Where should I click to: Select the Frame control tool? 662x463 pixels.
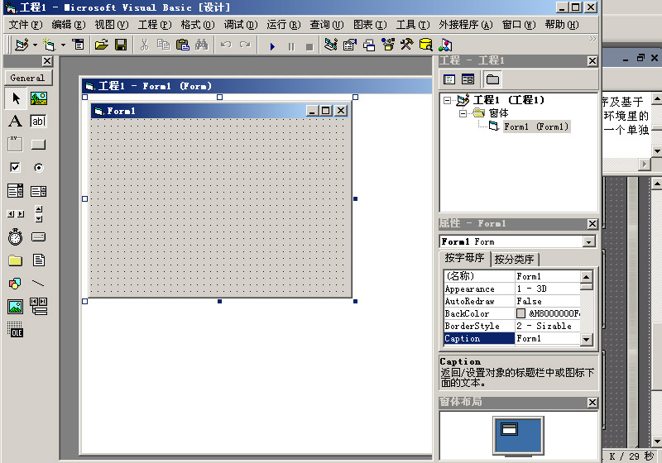click(x=16, y=144)
